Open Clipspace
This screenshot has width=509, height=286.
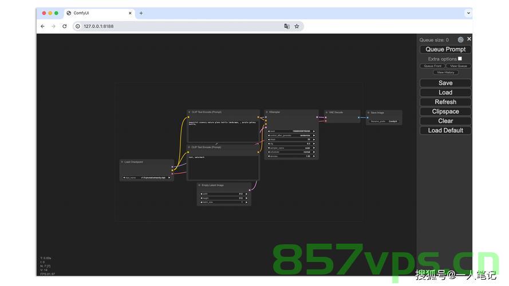pos(445,111)
